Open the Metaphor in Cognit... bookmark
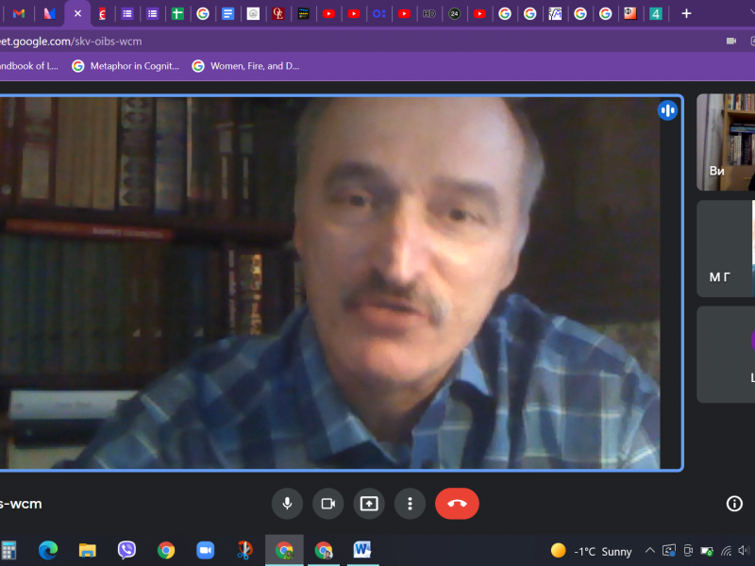This screenshot has height=566, width=755. 126,66
